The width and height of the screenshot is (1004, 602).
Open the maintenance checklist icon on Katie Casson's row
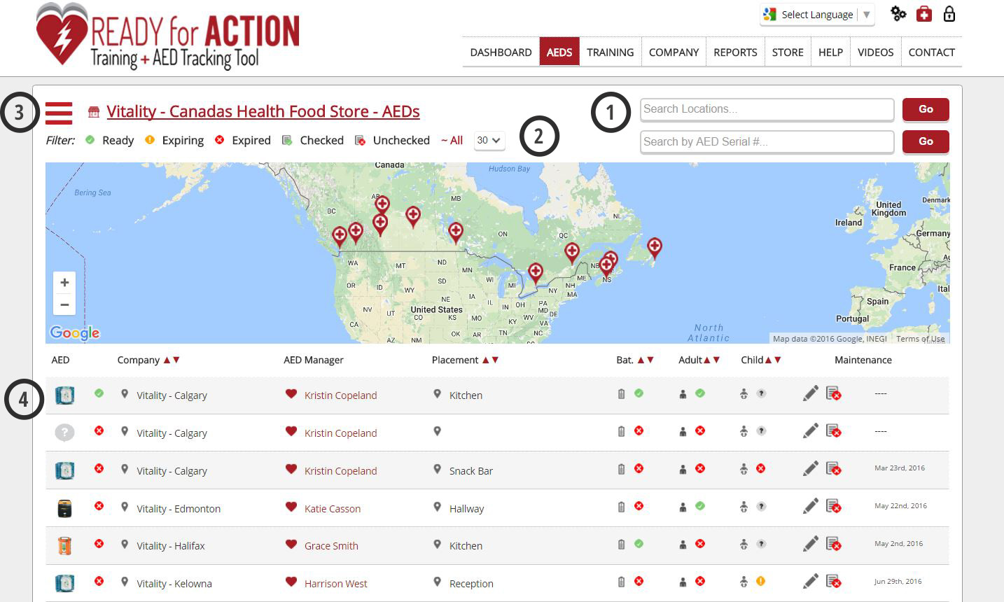point(833,507)
